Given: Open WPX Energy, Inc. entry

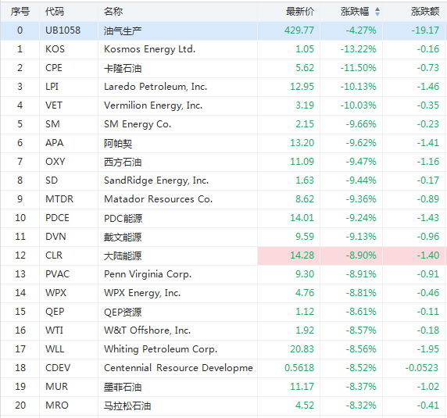Looking at the screenshot, I should coord(142,293).
